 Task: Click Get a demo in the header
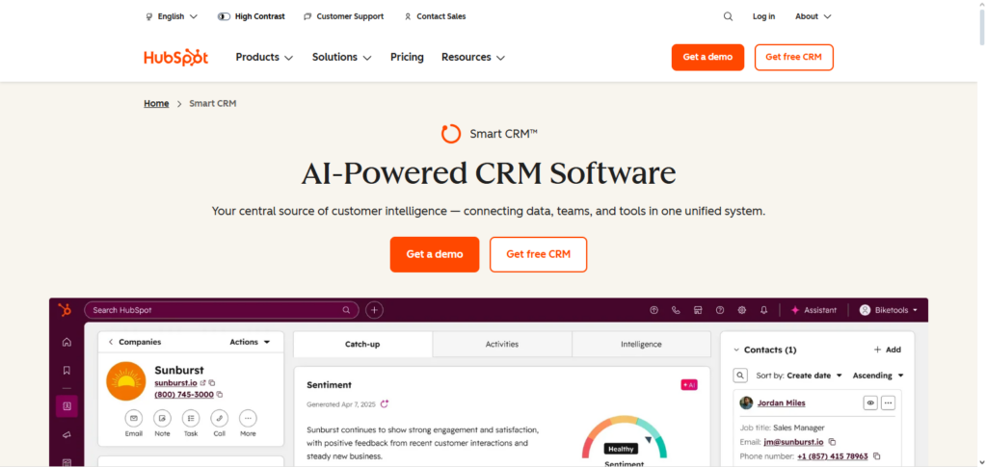tap(707, 57)
